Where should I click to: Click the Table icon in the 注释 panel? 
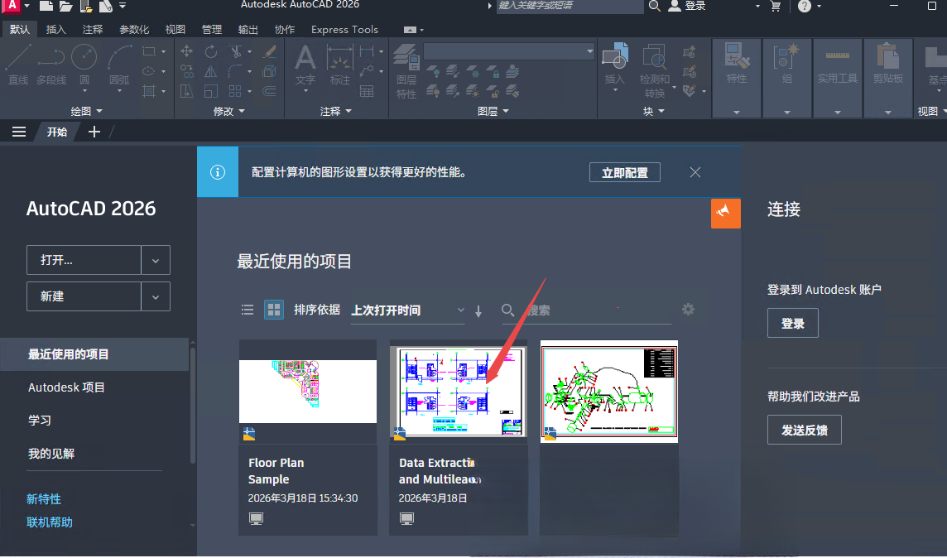(x=367, y=91)
